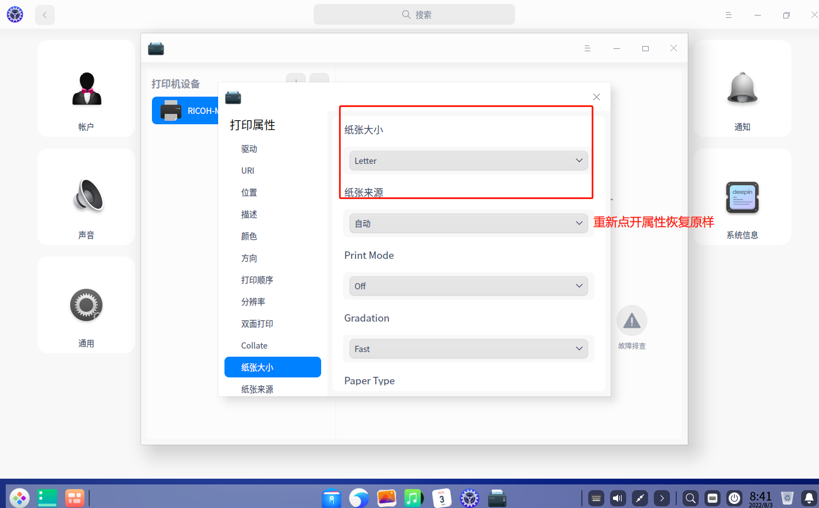Open the photo album app in the dock

(x=386, y=498)
